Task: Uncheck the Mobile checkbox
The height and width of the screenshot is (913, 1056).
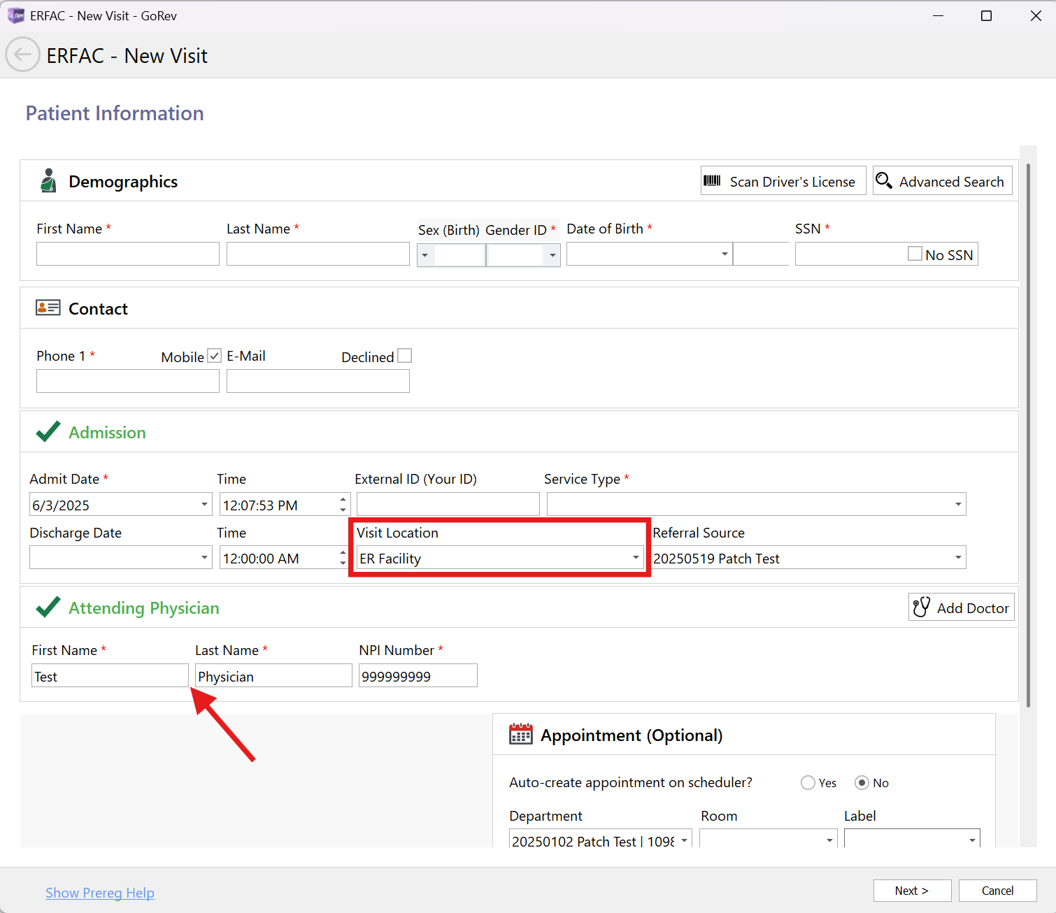Action: pos(215,356)
